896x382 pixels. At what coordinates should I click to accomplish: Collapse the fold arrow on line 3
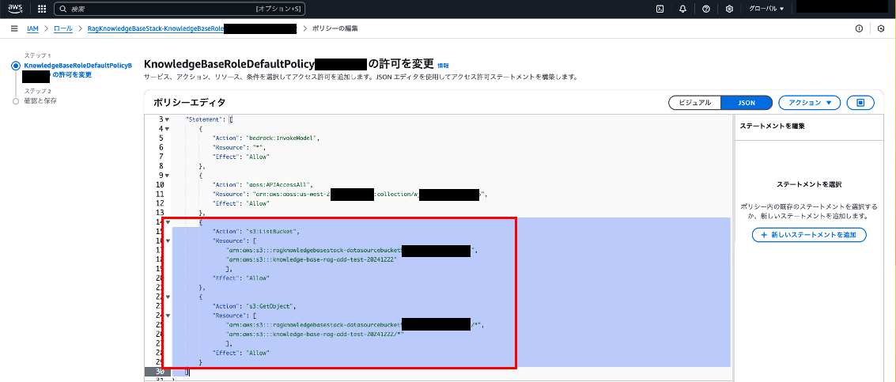click(x=168, y=119)
